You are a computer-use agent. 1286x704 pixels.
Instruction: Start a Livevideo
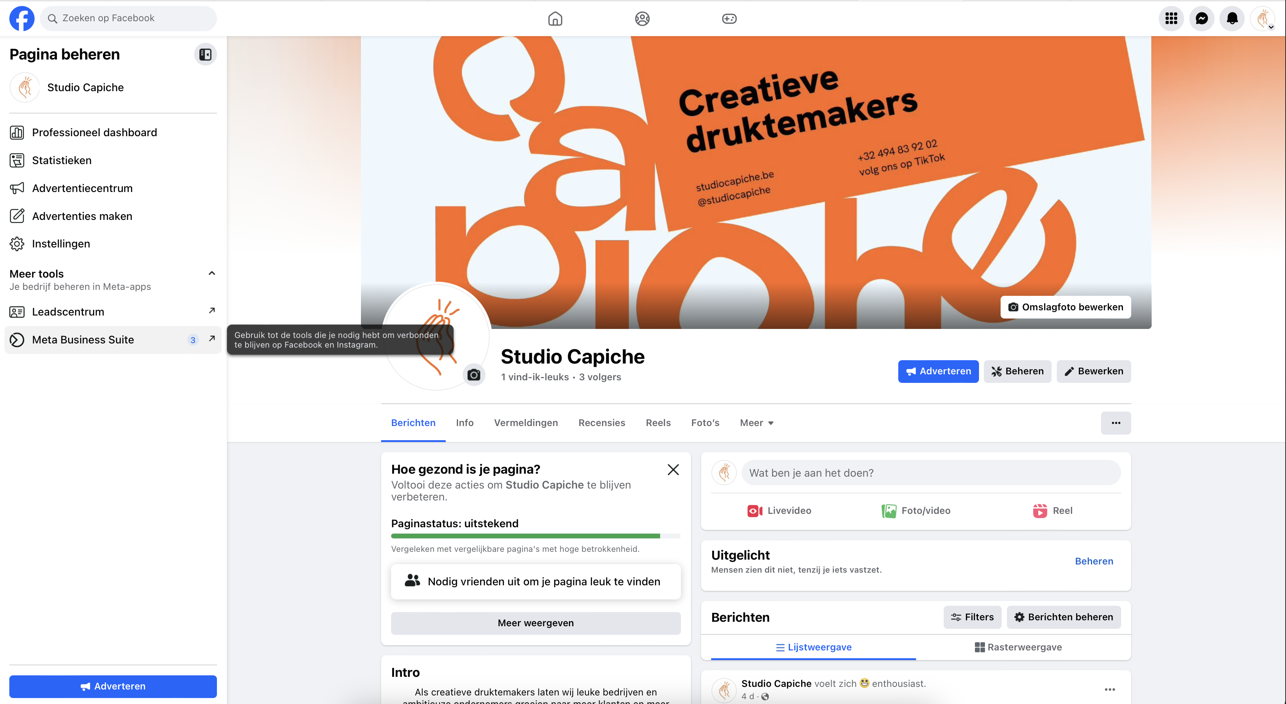[x=779, y=511]
